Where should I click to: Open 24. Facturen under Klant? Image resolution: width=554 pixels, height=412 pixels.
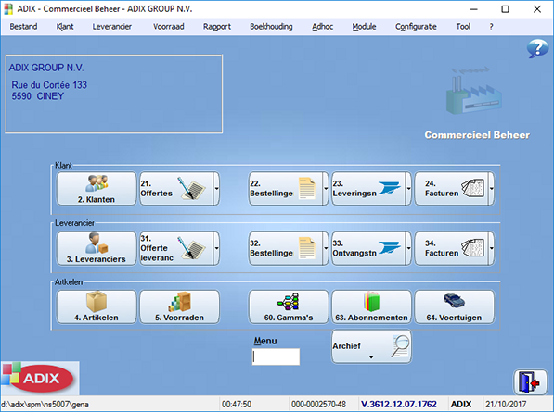coord(451,189)
